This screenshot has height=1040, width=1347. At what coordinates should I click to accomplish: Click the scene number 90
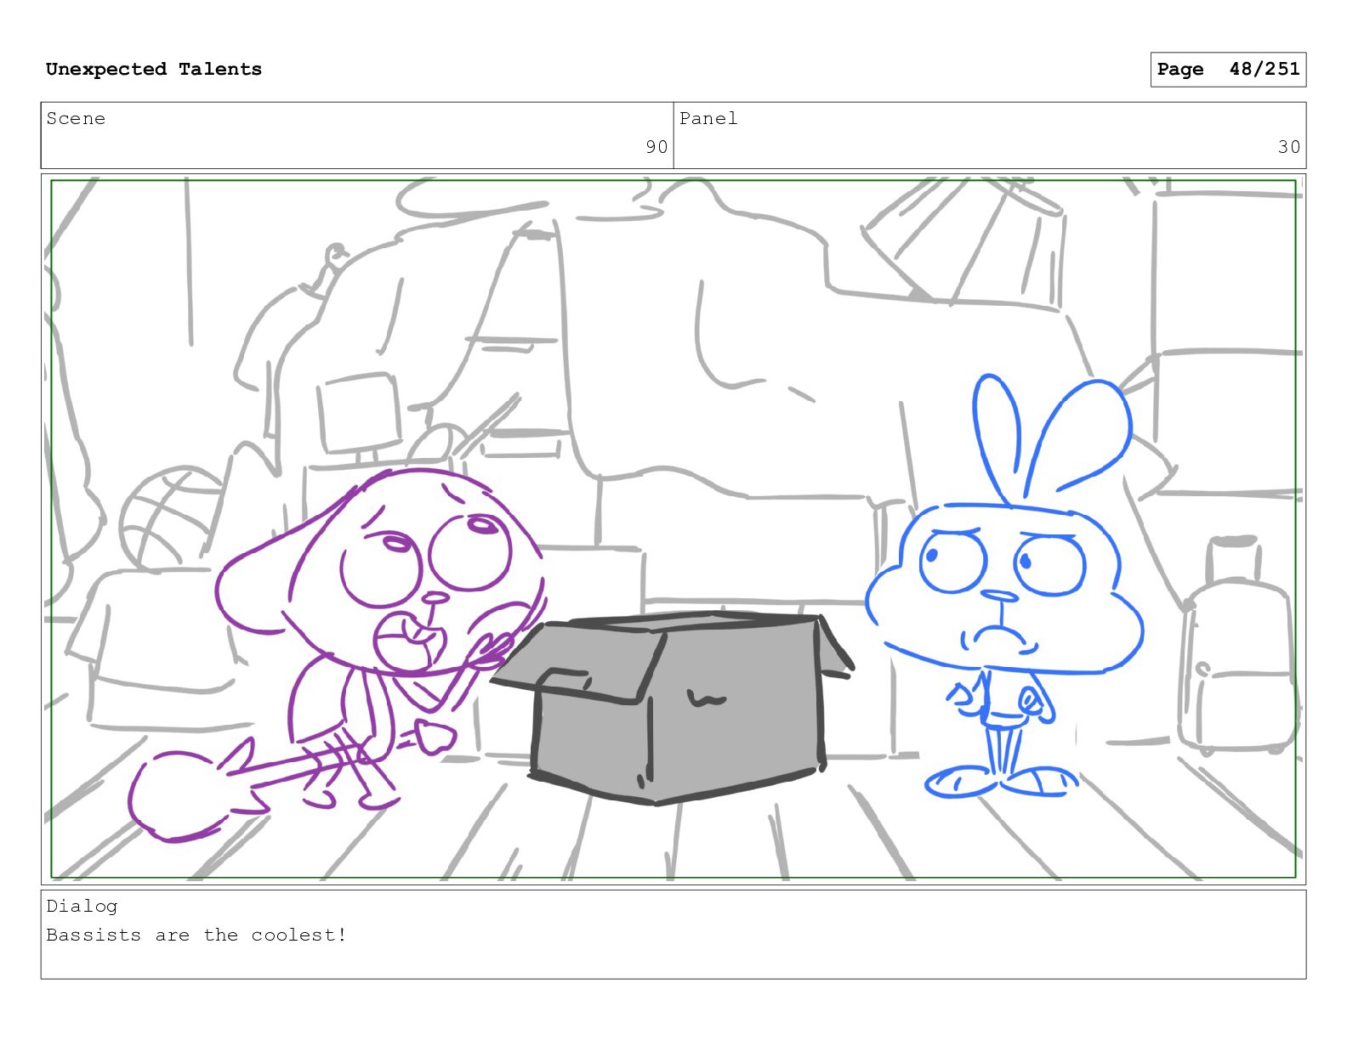click(x=656, y=147)
